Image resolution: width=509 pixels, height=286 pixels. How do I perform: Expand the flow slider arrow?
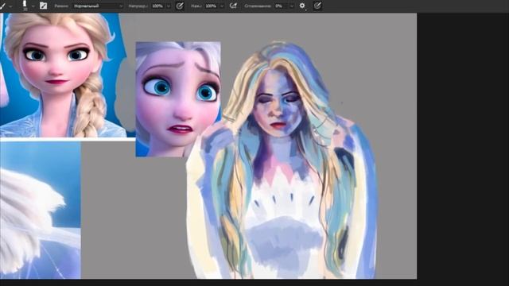point(222,6)
